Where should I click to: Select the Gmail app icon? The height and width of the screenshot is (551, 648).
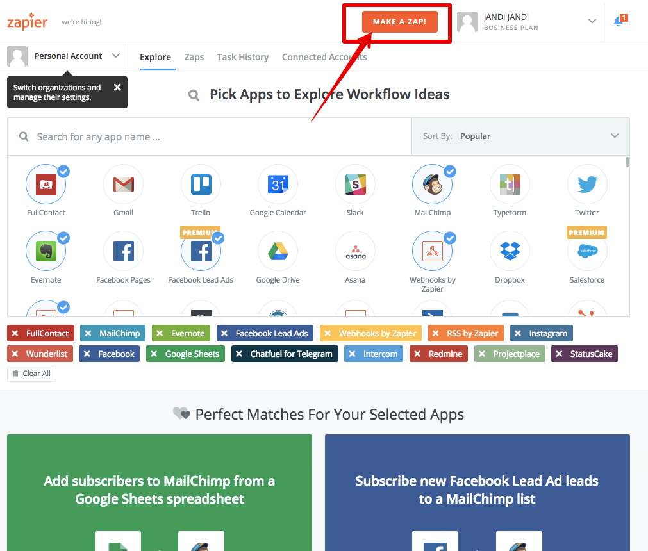coord(123,185)
